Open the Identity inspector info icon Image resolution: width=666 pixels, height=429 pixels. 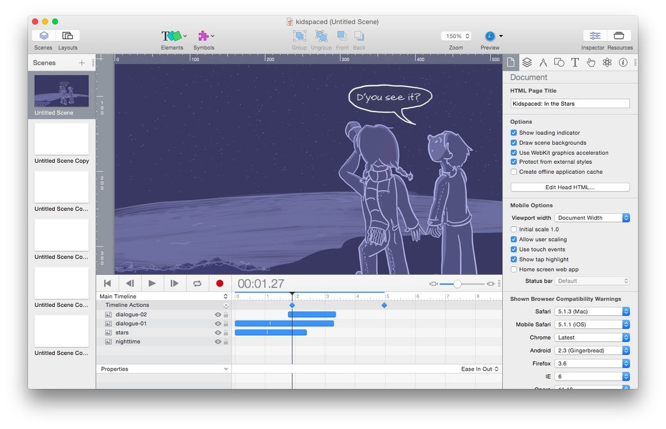[622, 62]
